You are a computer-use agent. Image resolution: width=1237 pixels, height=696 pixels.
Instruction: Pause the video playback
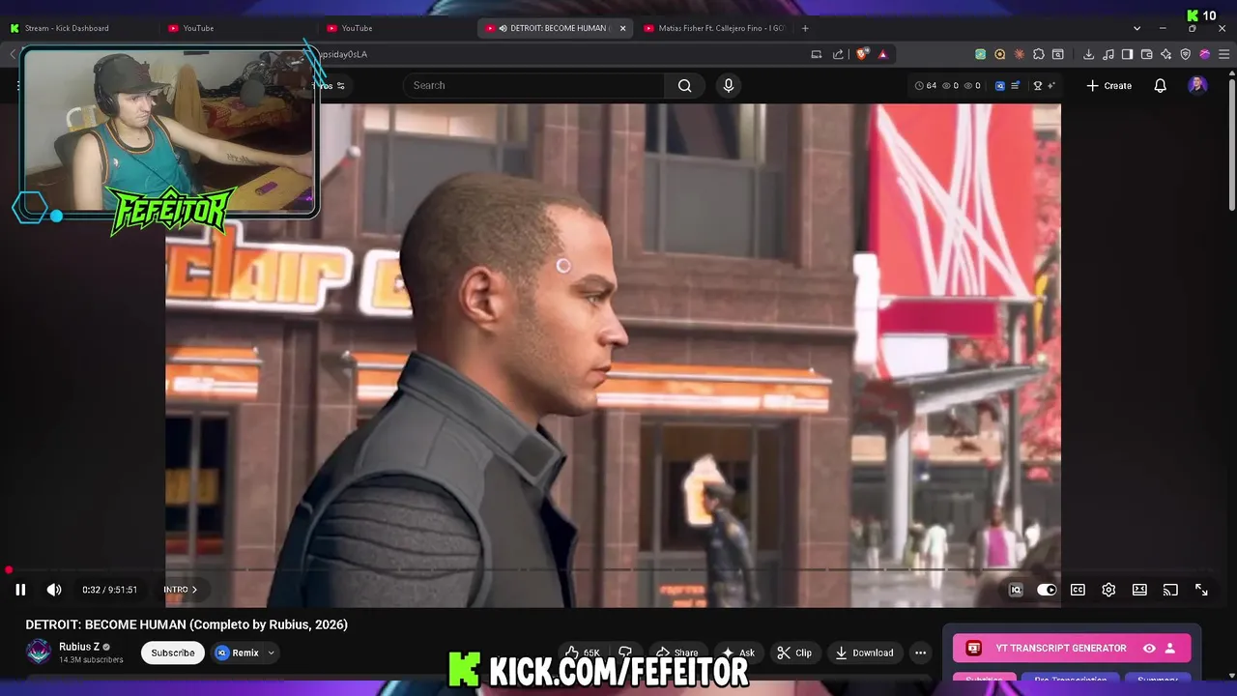coord(20,590)
